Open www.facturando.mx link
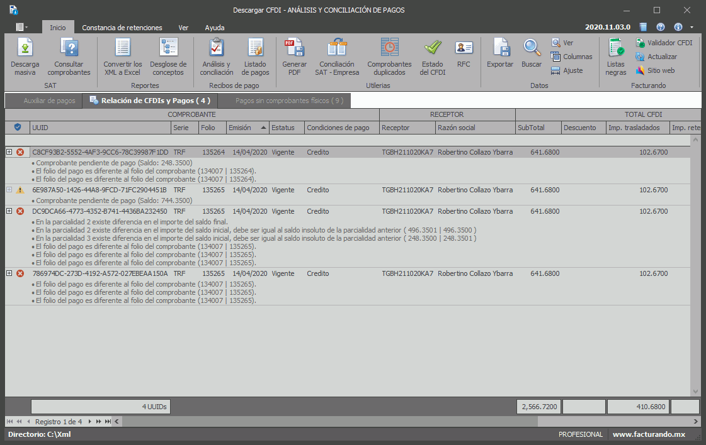The height and width of the screenshot is (445, 706). point(649,434)
